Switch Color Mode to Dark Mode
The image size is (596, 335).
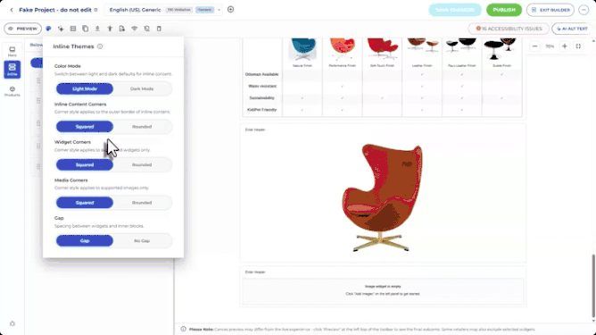point(142,88)
